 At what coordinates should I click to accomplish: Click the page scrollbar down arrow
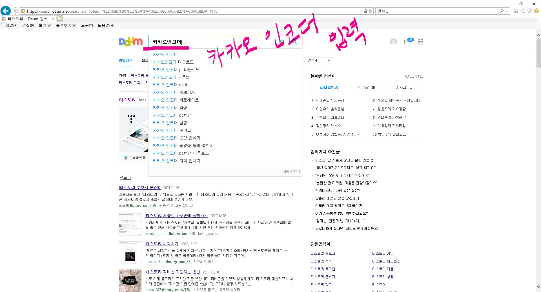[538, 286]
